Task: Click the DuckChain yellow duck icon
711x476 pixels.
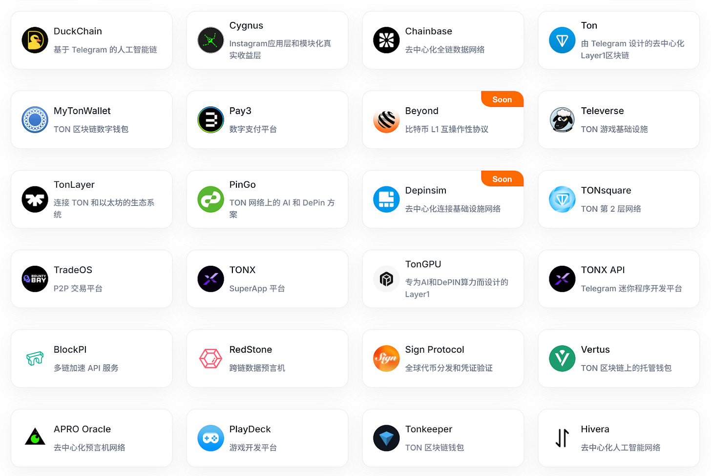Action: tap(35, 40)
